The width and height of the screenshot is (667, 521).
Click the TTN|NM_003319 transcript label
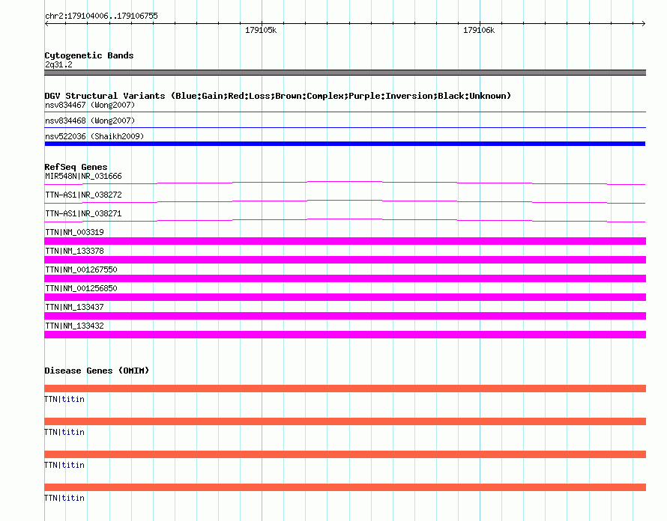click(74, 232)
